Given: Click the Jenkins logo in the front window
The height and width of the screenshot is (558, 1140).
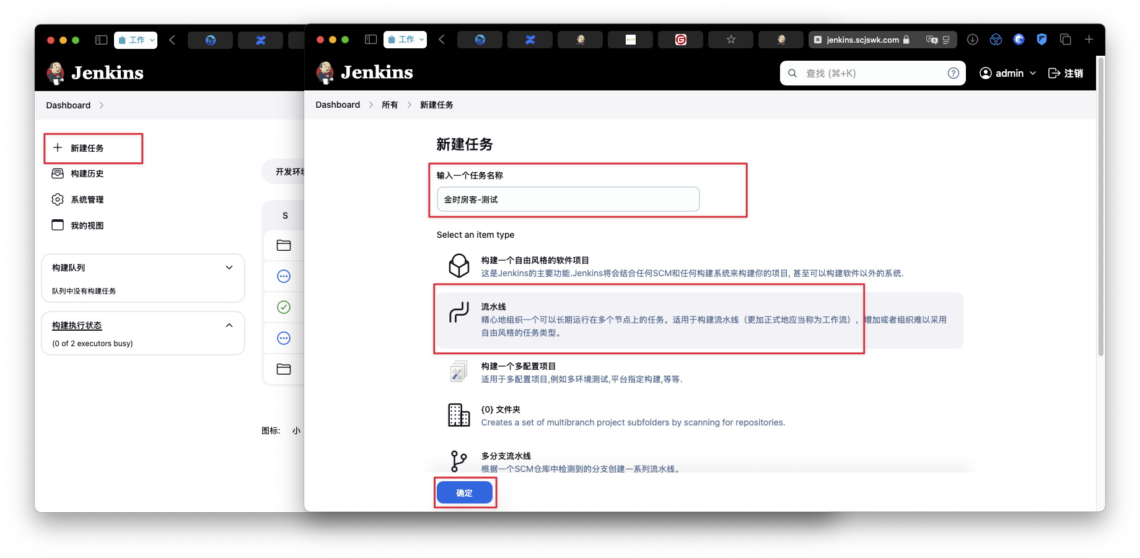Looking at the screenshot, I should (364, 72).
